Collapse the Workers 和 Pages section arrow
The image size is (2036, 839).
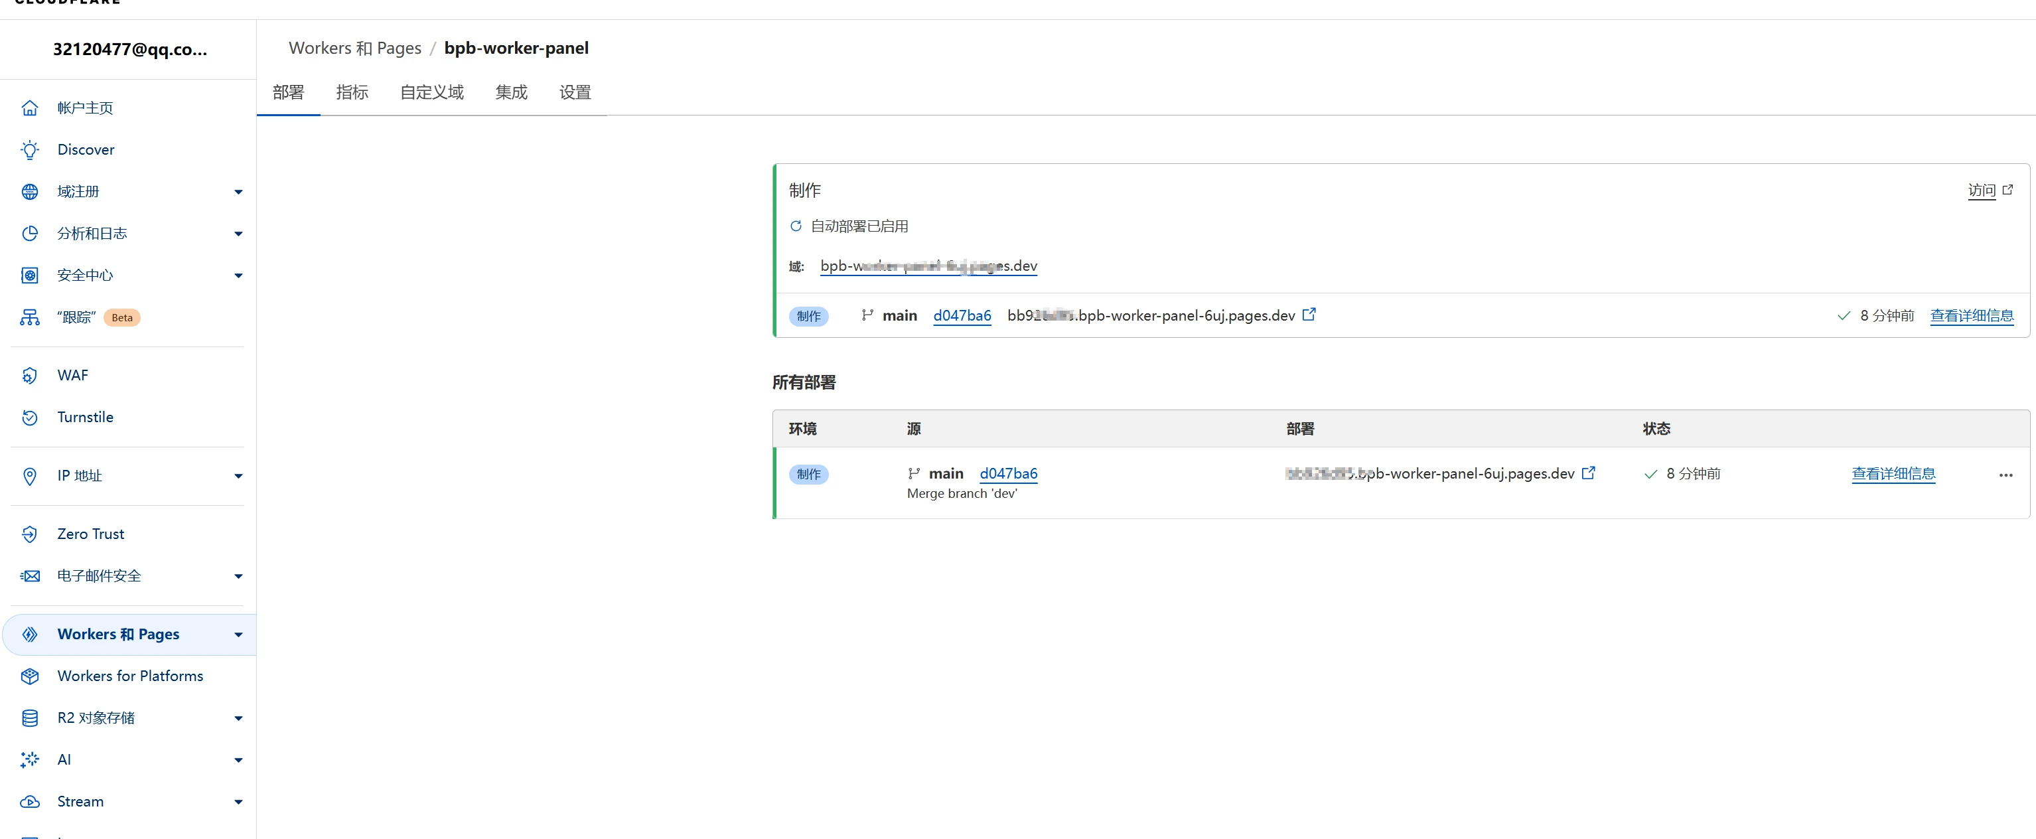pyautogui.click(x=238, y=635)
